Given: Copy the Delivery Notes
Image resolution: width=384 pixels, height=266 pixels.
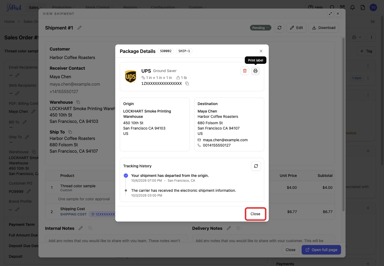Looking at the screenshot, I should coord(238,228).
